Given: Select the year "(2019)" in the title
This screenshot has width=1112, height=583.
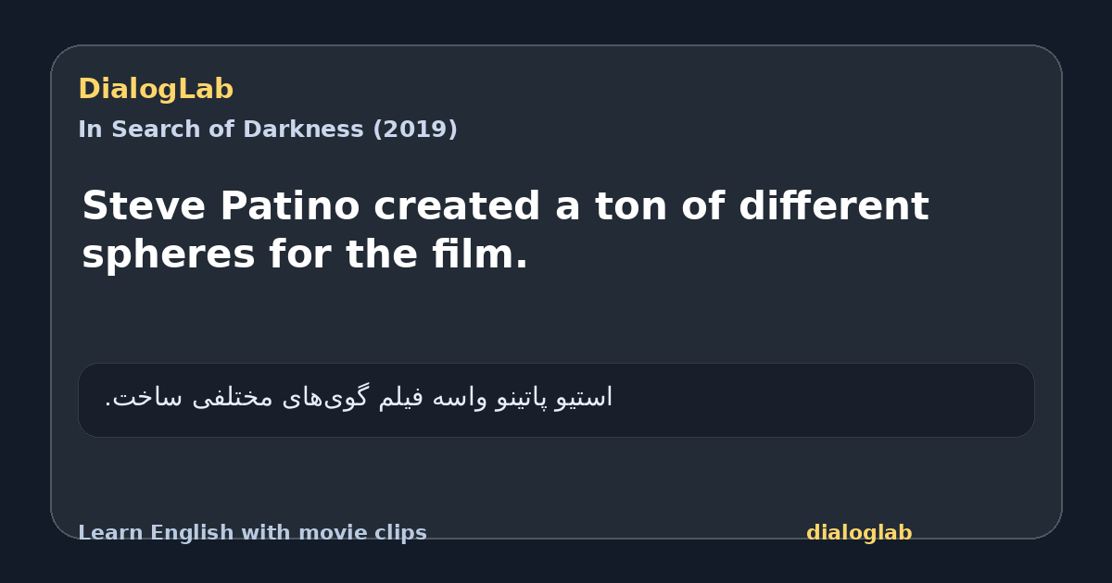Looking at the screenshot, I should (415, 130).
